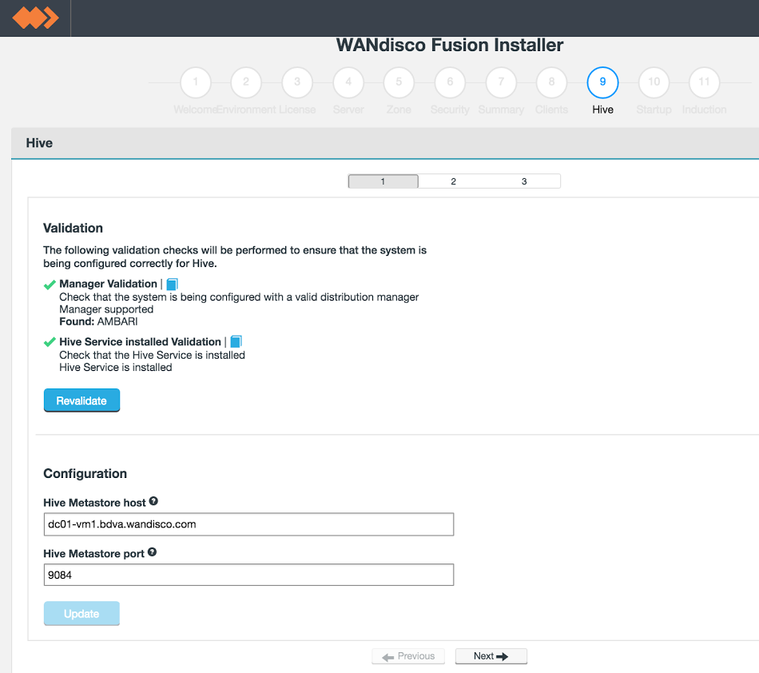The width and height of the screenshot is (759, 673).
Task: Show help for Hive Metastore port
Action: [x=152, y=552]
